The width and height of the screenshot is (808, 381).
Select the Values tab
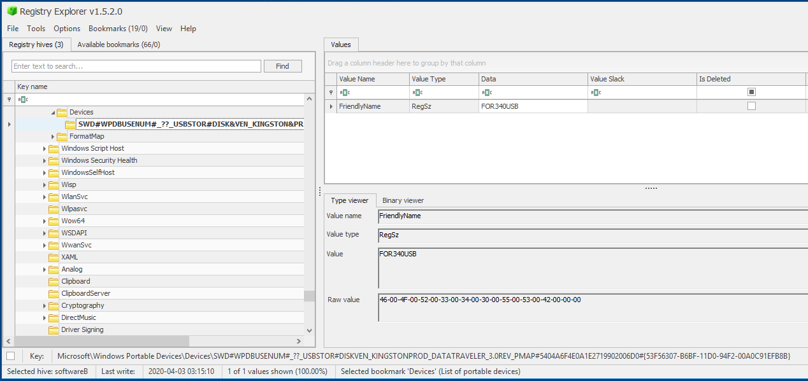tap(341, 45)
